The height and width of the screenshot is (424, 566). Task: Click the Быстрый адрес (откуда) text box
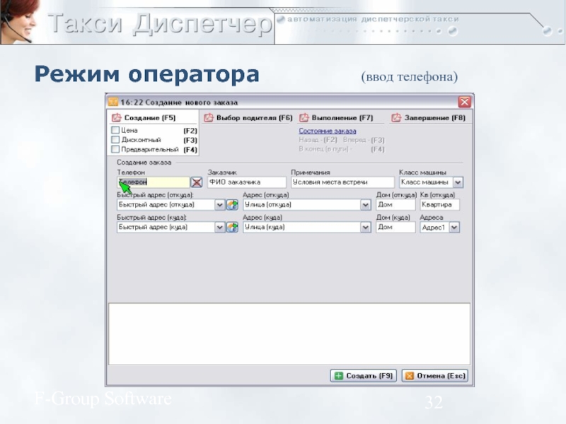166,205
